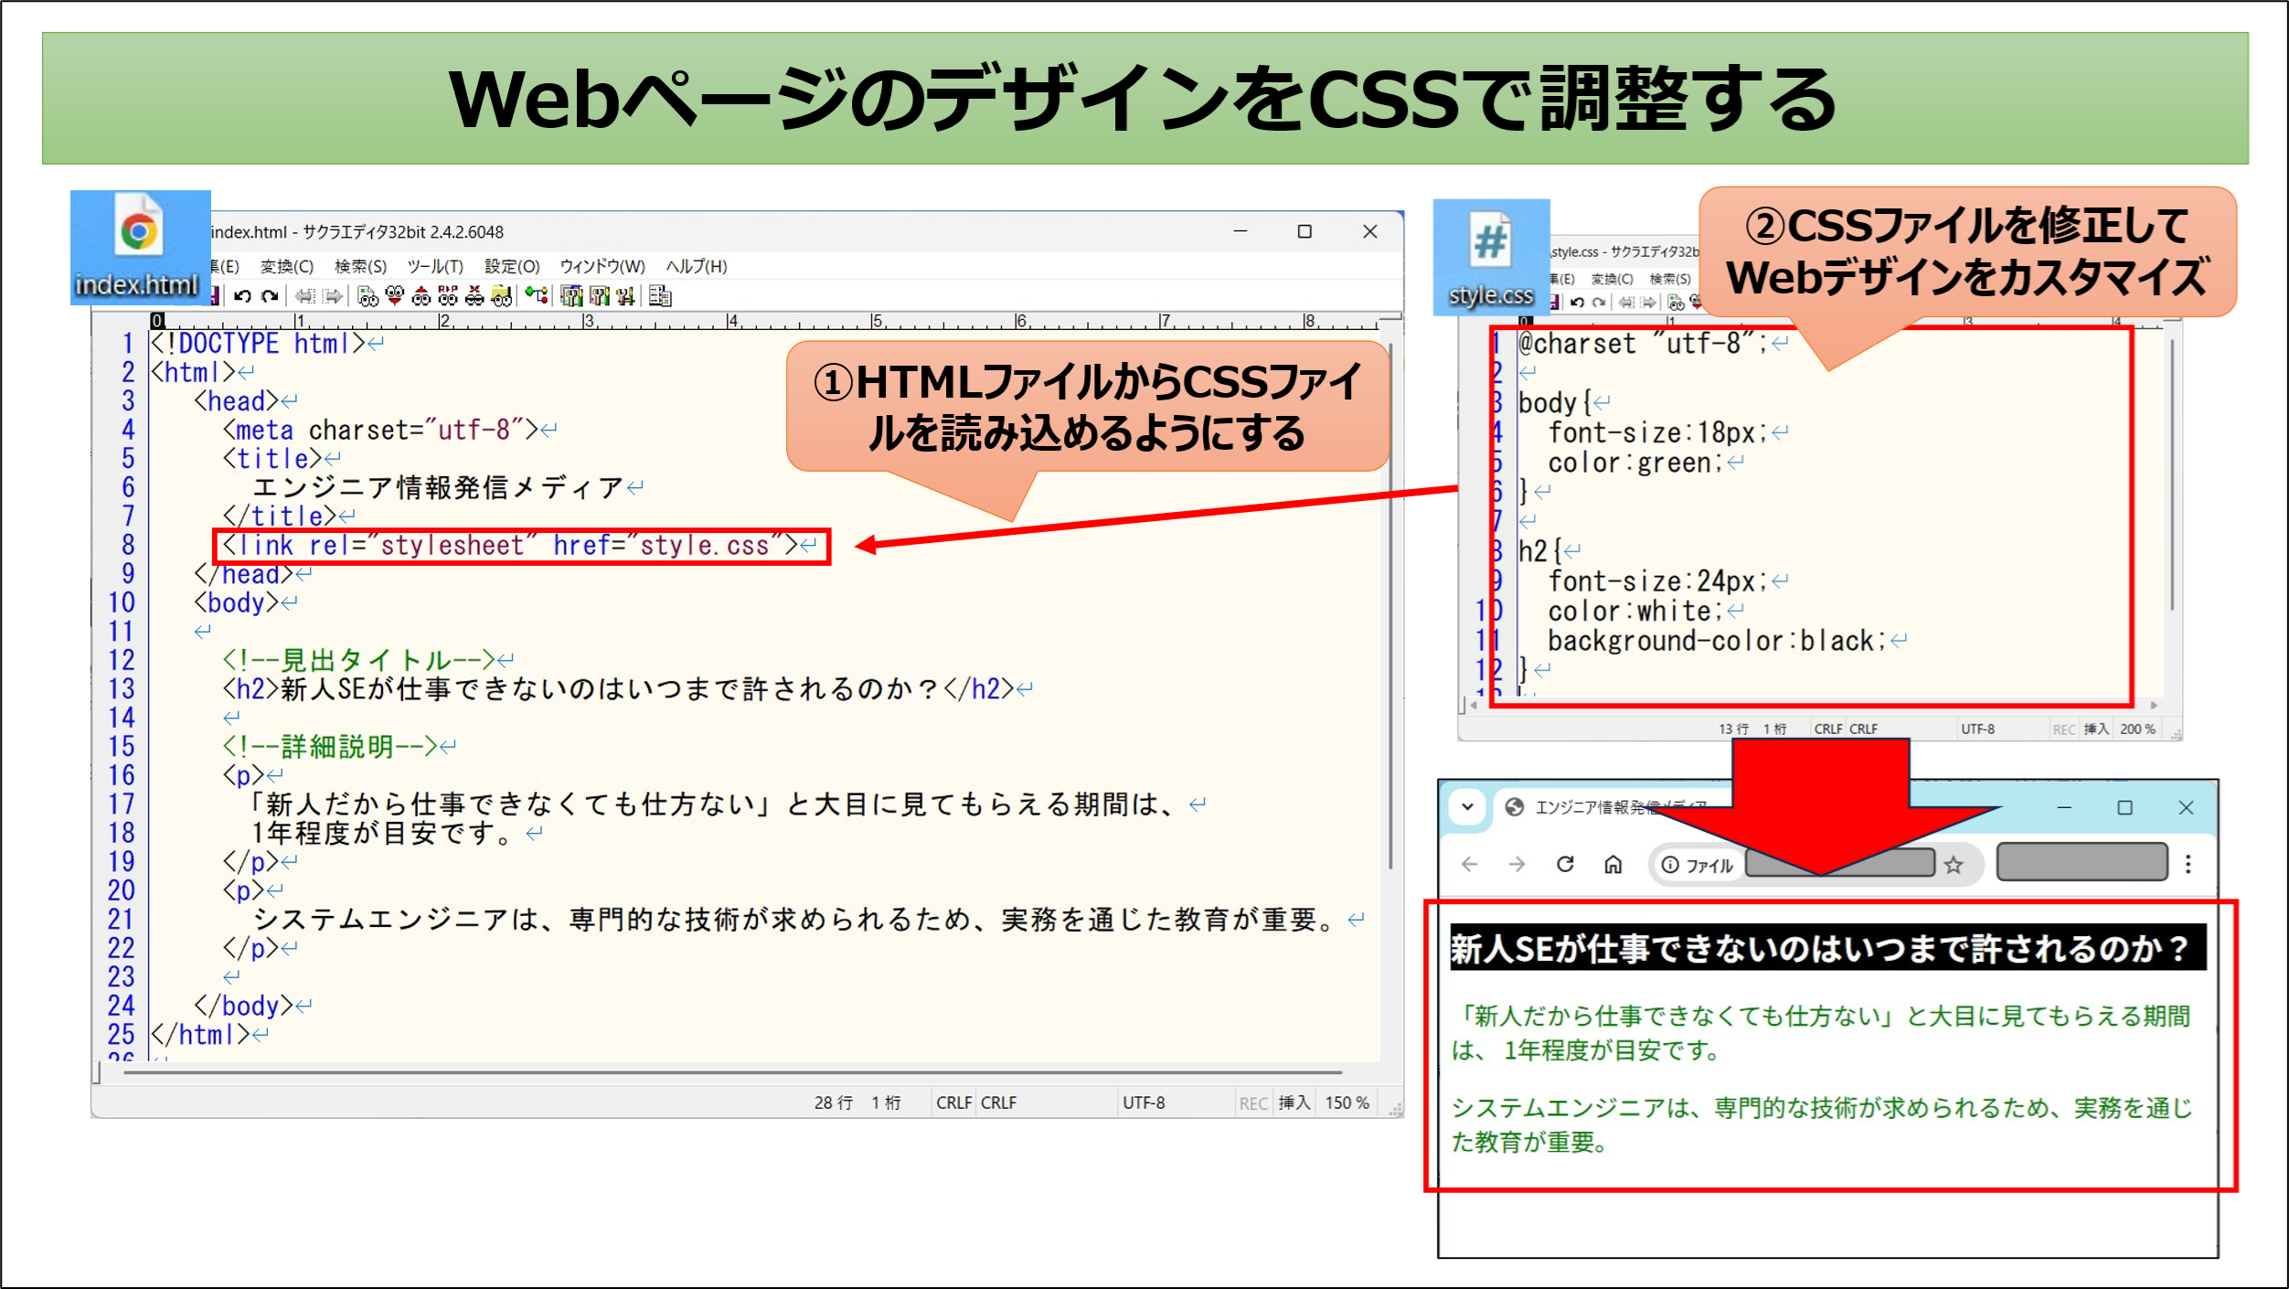Viewport: 2289px width, 1289px height.
Task: Open the Search (binoculars) tool in index.html toolbar
Action: [367, 296]
